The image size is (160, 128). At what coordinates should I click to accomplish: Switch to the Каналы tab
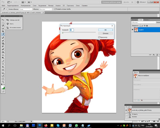146,20
